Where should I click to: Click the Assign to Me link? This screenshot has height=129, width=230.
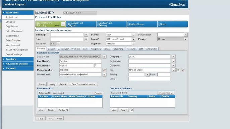12,17
